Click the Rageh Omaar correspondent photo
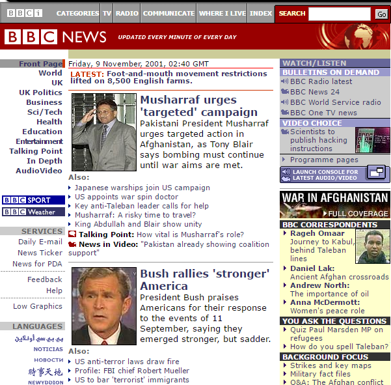This screenshot has width=391, height=385. [373, 246]
